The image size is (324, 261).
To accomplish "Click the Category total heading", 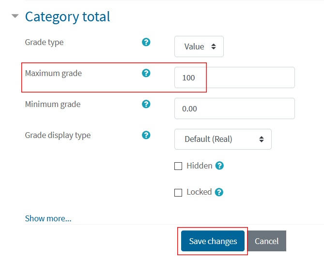I will [67, 17].
